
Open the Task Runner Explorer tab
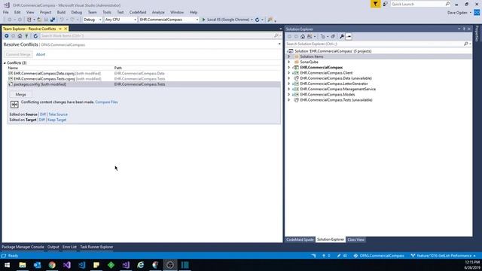click(96, 247)
